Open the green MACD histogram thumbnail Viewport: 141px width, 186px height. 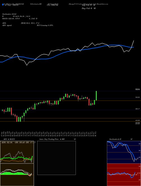coord(17,175)
